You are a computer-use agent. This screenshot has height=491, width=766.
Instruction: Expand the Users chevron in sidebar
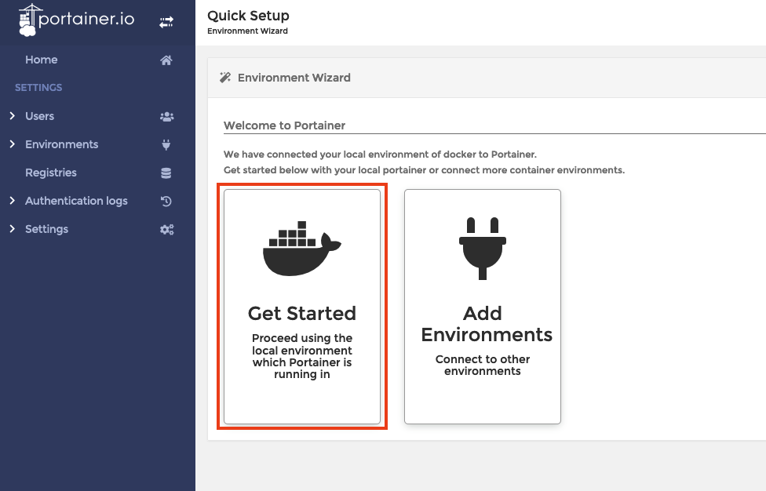(x=13, y=116)
